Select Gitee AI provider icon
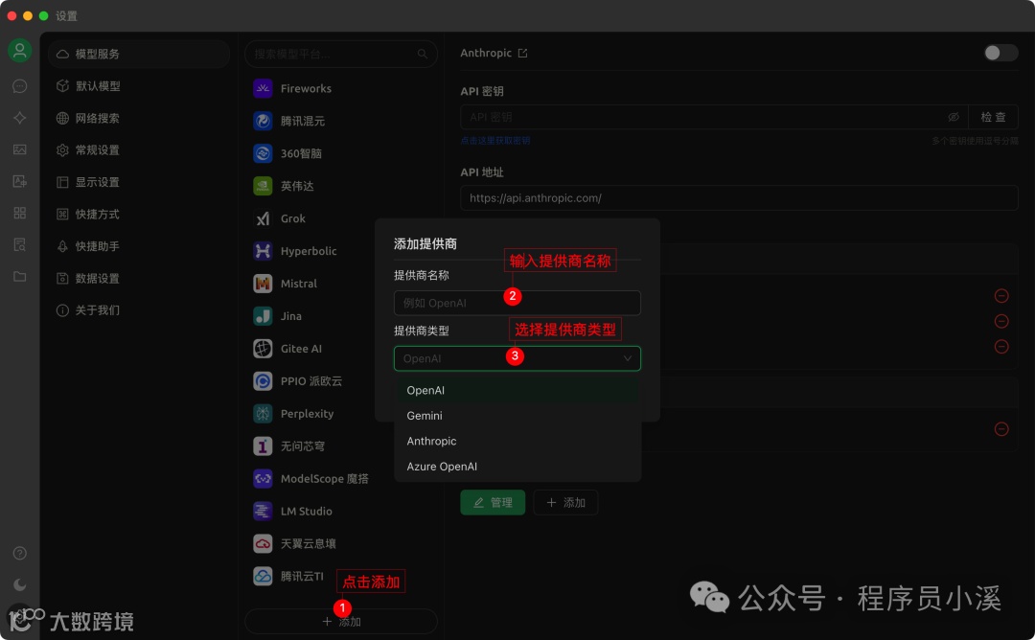 [263, 349]
